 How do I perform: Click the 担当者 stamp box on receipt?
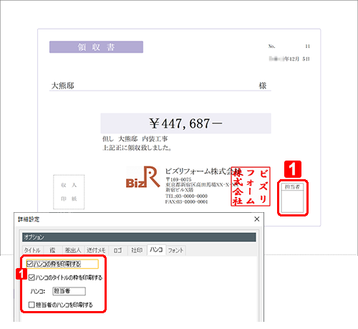point(293,198)
